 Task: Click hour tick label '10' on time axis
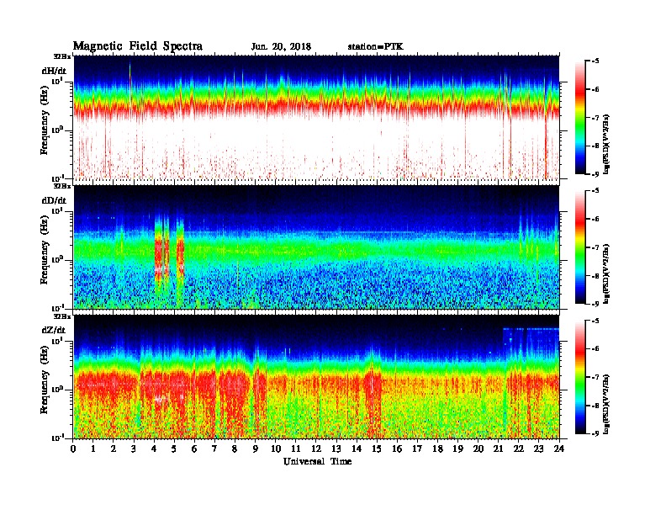pyautogui.click(x=276, y=449)
